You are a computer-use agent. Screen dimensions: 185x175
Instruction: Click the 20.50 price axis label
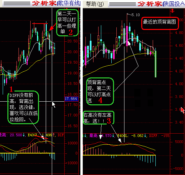pyautogui.click(x=72, y=41)
